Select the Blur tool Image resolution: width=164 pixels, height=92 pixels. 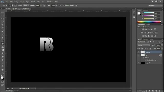click(3, 50)
